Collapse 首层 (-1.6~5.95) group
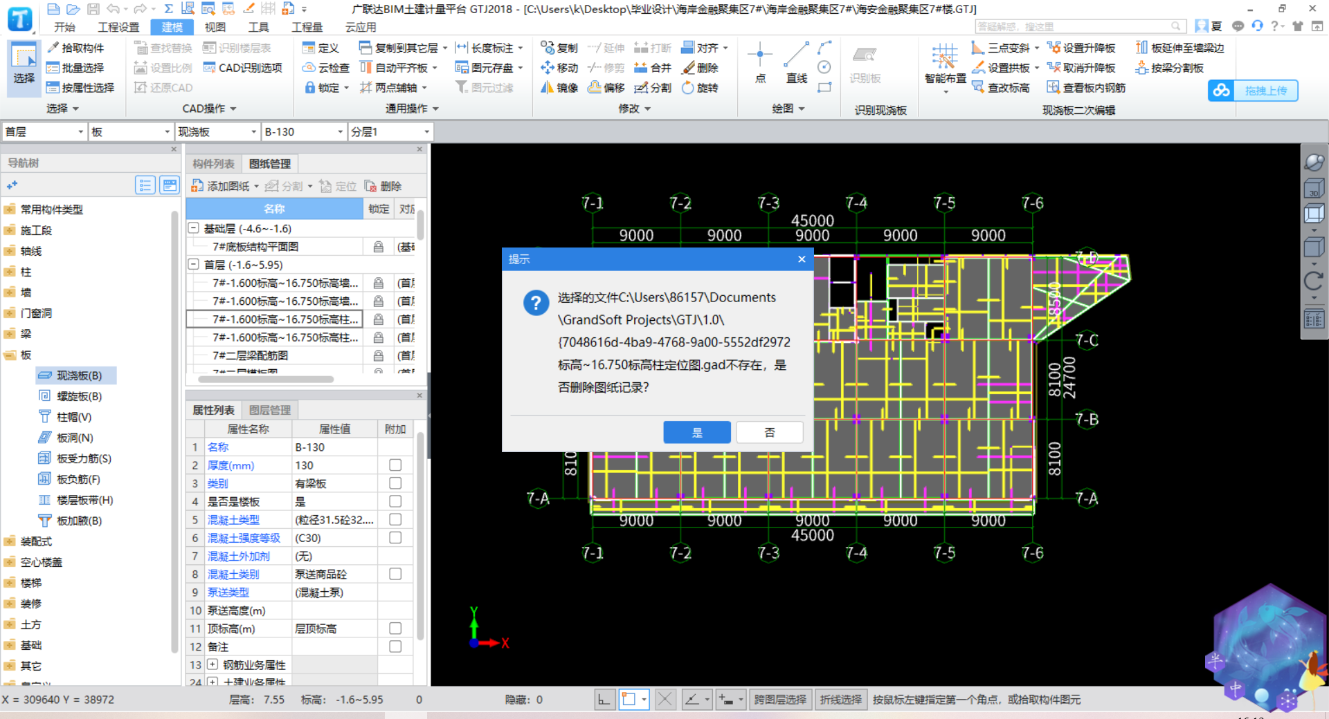The width and height of the screenshot is (1329, 719). pos(194,265)
